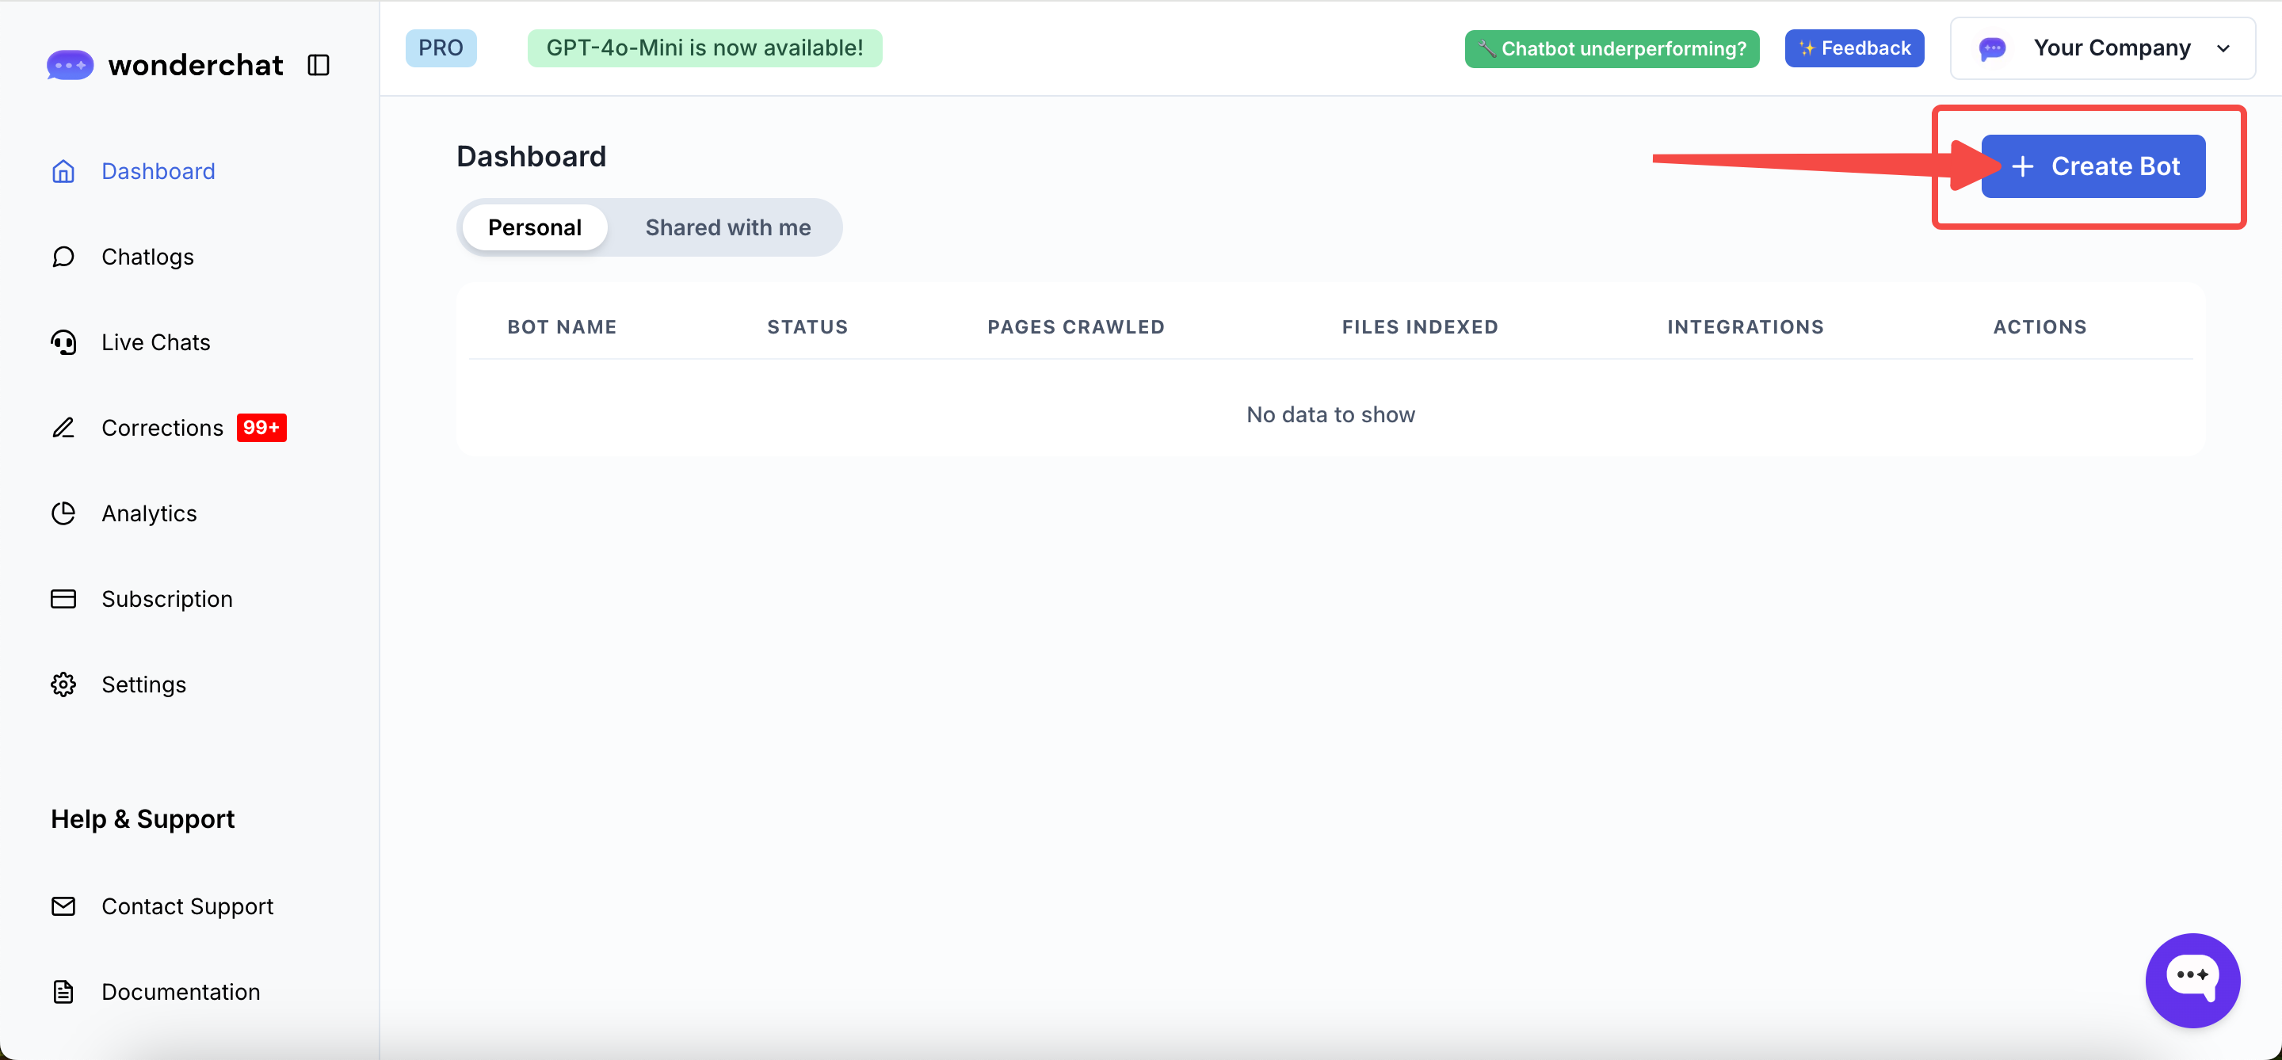Go to Dashboard in the sidebar
The height and width of the screenshot is (1060, 2282).
[158, 171]
